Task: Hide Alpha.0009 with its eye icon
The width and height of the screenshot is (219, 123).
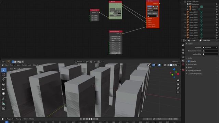Action: pyautogui.click(x=217, y=36)
